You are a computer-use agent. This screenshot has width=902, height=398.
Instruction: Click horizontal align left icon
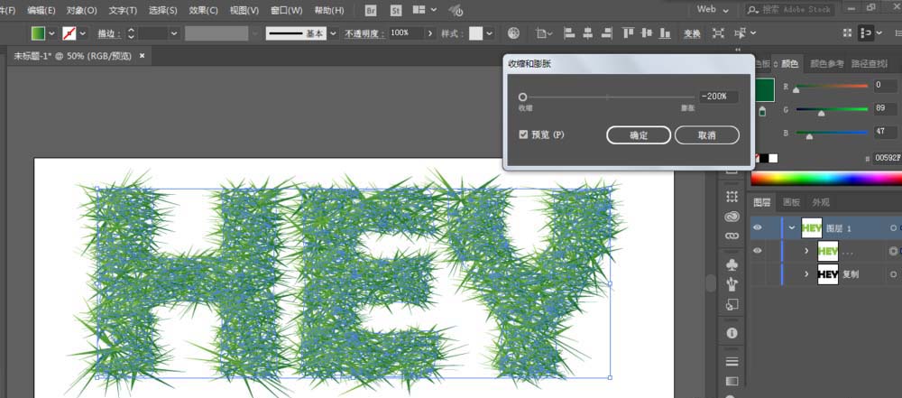coord(569,32)
